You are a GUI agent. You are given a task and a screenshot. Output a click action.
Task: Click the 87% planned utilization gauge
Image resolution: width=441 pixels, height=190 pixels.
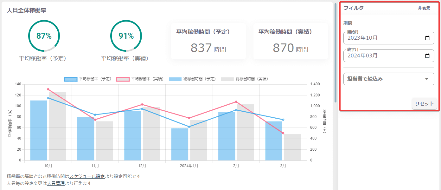pos(44,36)
